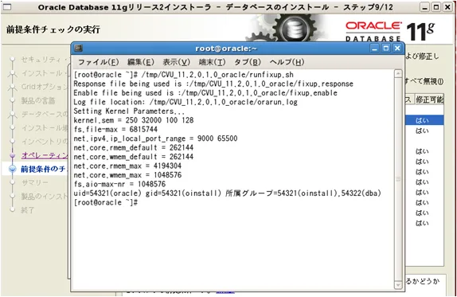Image resolution: width=457 pixels, height=297 pixels.
Task: Select the オペレーティング step link in installer
Action: click(x=45, y=155)
